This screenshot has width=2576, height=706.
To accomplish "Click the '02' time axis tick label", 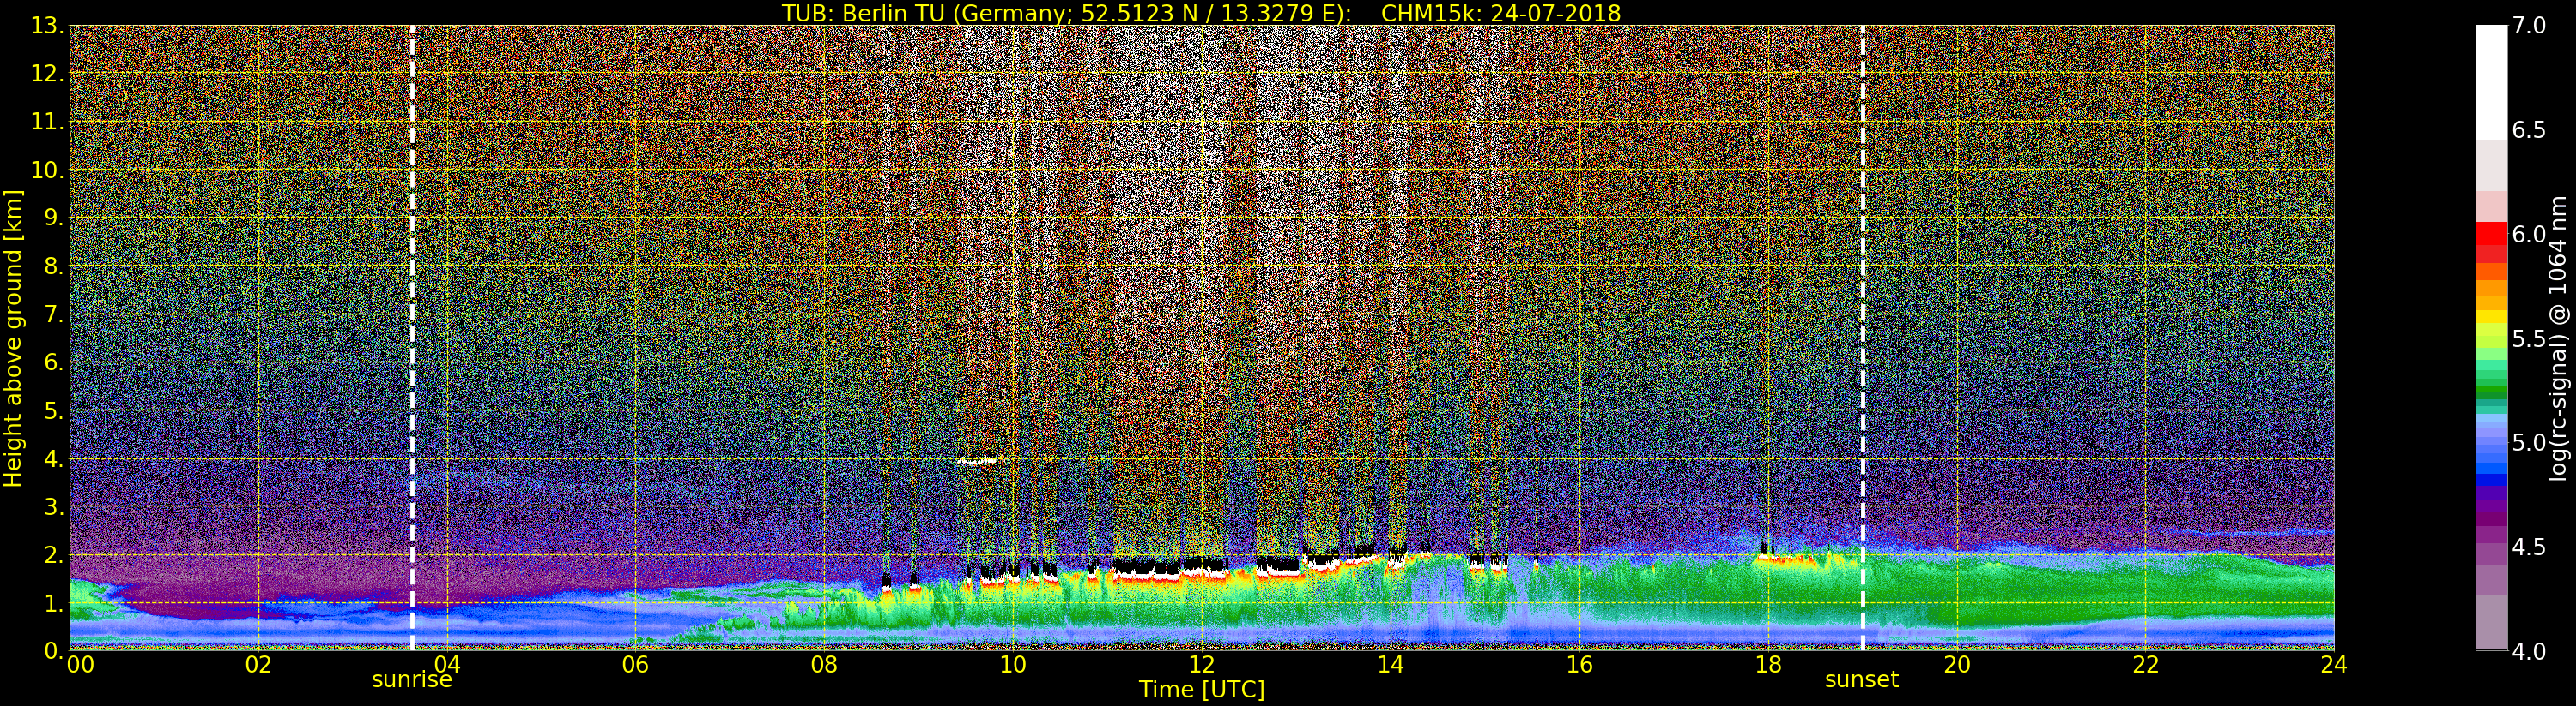I will tap(259, 665).
